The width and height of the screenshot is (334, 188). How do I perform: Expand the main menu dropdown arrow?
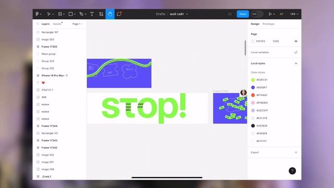[41, 14]
